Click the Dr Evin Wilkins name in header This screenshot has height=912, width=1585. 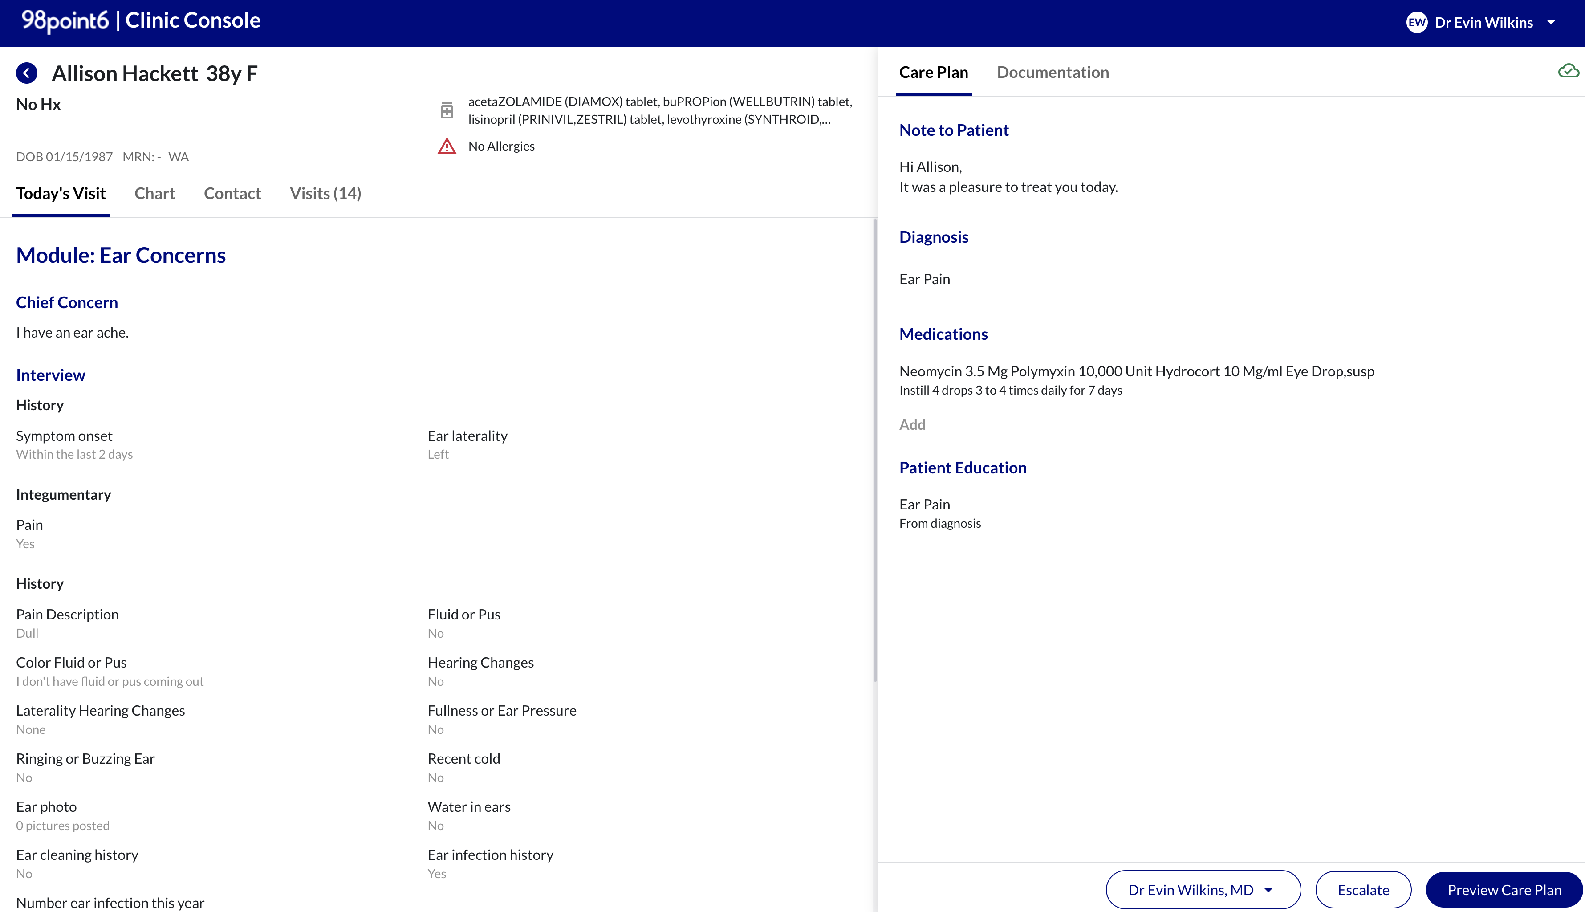coord(1483,23)
